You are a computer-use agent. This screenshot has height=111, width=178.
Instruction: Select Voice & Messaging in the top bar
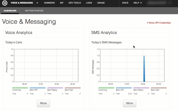coord(22,3)
